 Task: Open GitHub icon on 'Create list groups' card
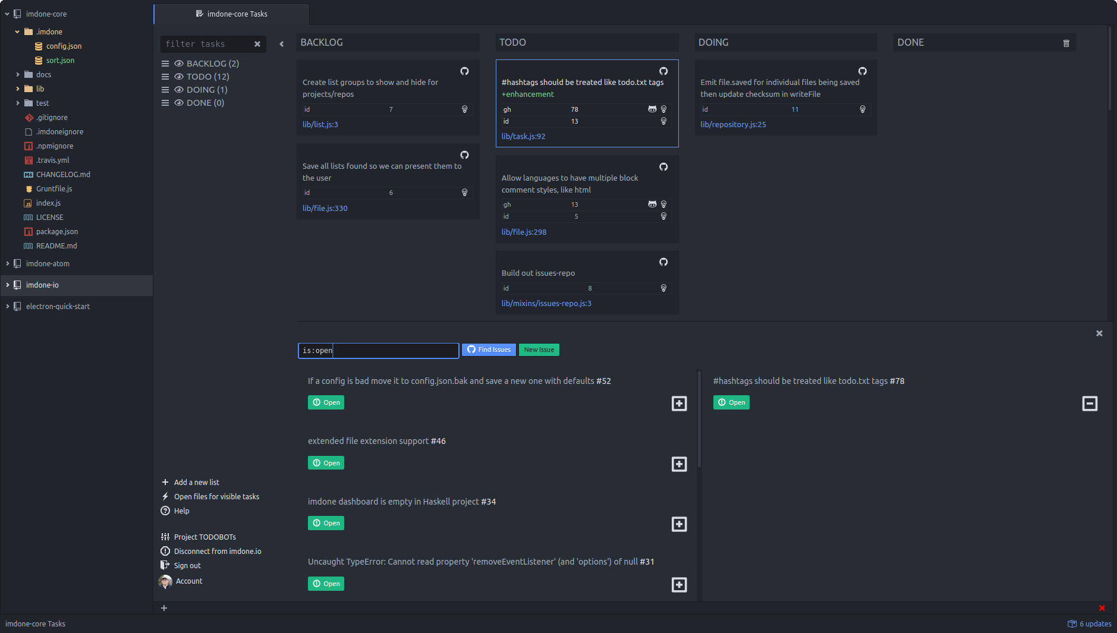[464, 71]
